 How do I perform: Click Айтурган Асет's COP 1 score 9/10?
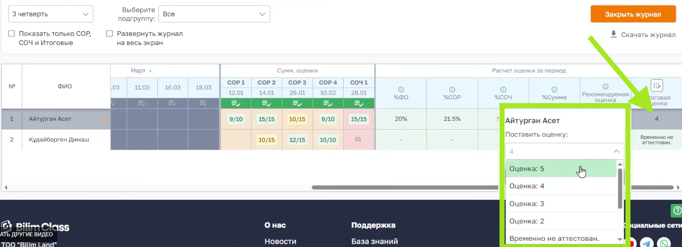click(x=236, y=119)
